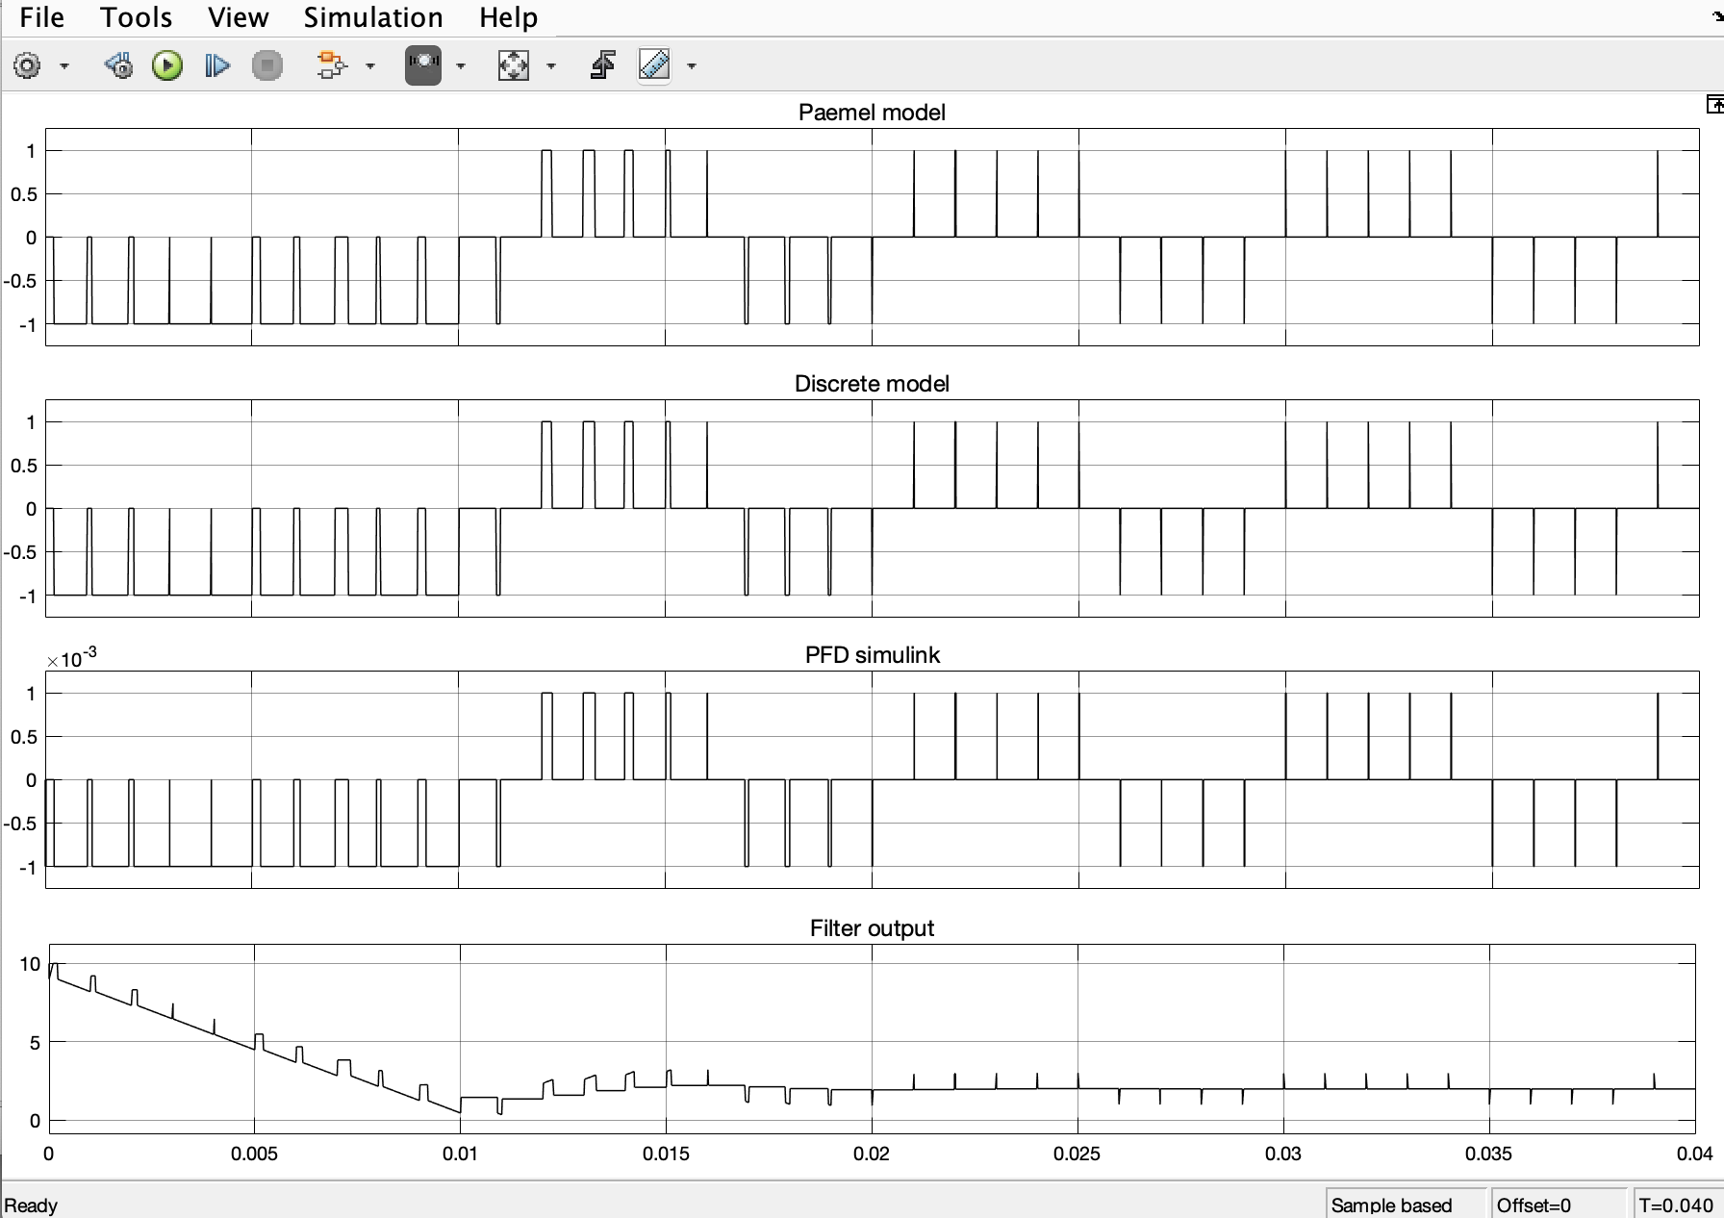
Task: Open the measurements dropdown arrow beside ruler
Action: pyautogui.click(x=692, y=66)
